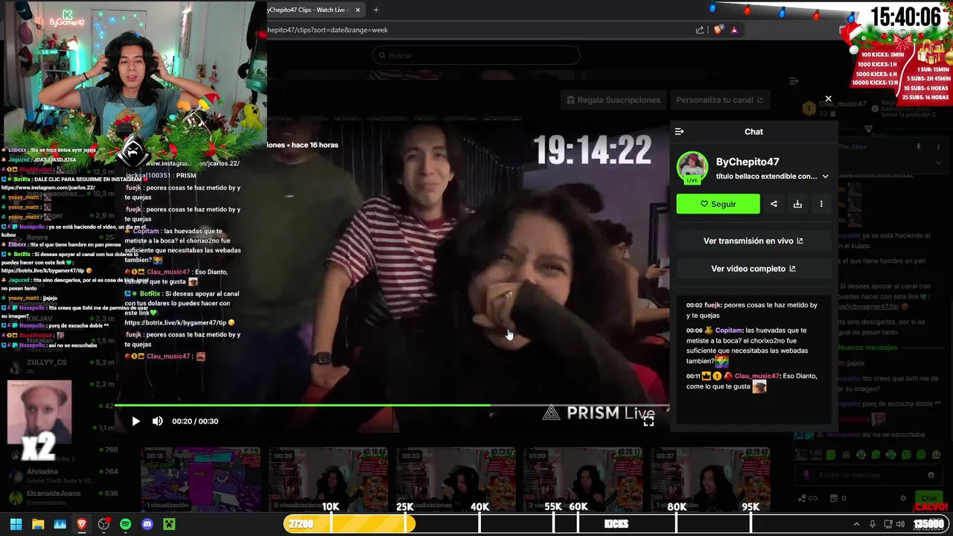Open the 00:37 clip thumbnail
This screenshot has width=953, height=536.
710,479
